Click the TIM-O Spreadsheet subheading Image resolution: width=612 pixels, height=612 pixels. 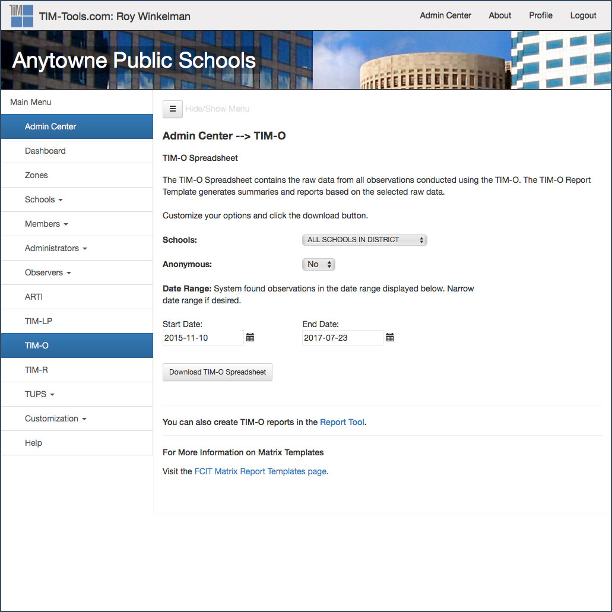point(200,158)
